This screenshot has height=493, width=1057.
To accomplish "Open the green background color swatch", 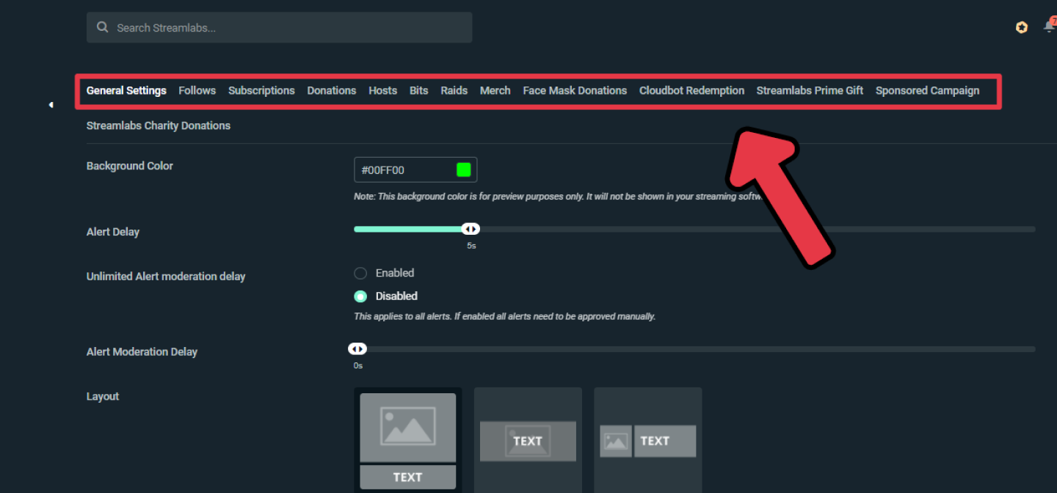I will [463, 170].
